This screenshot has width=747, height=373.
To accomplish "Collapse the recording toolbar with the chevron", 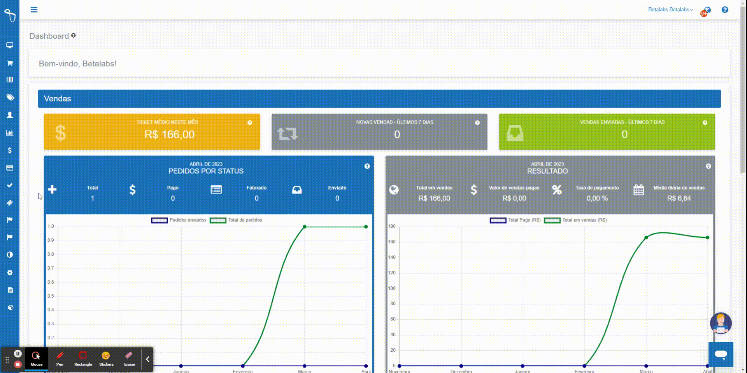I will click(x=147, y=359).
